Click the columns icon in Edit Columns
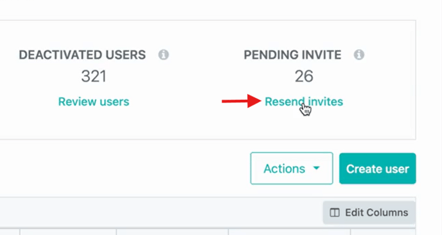This screenshot has width=442, height=235. pyautogui.click(x=335, y=213)
